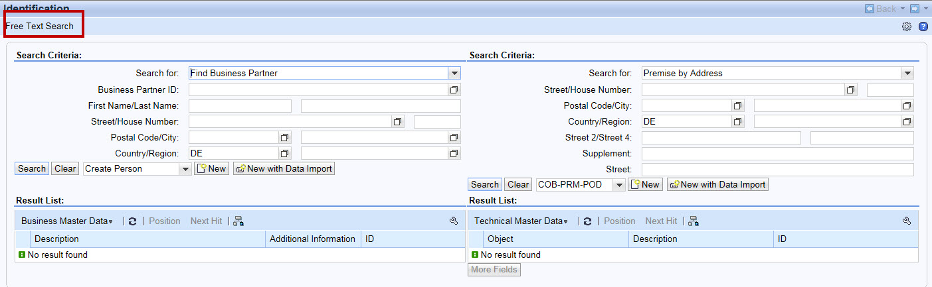Click Search in premise criteria

(x=485, y=185)
